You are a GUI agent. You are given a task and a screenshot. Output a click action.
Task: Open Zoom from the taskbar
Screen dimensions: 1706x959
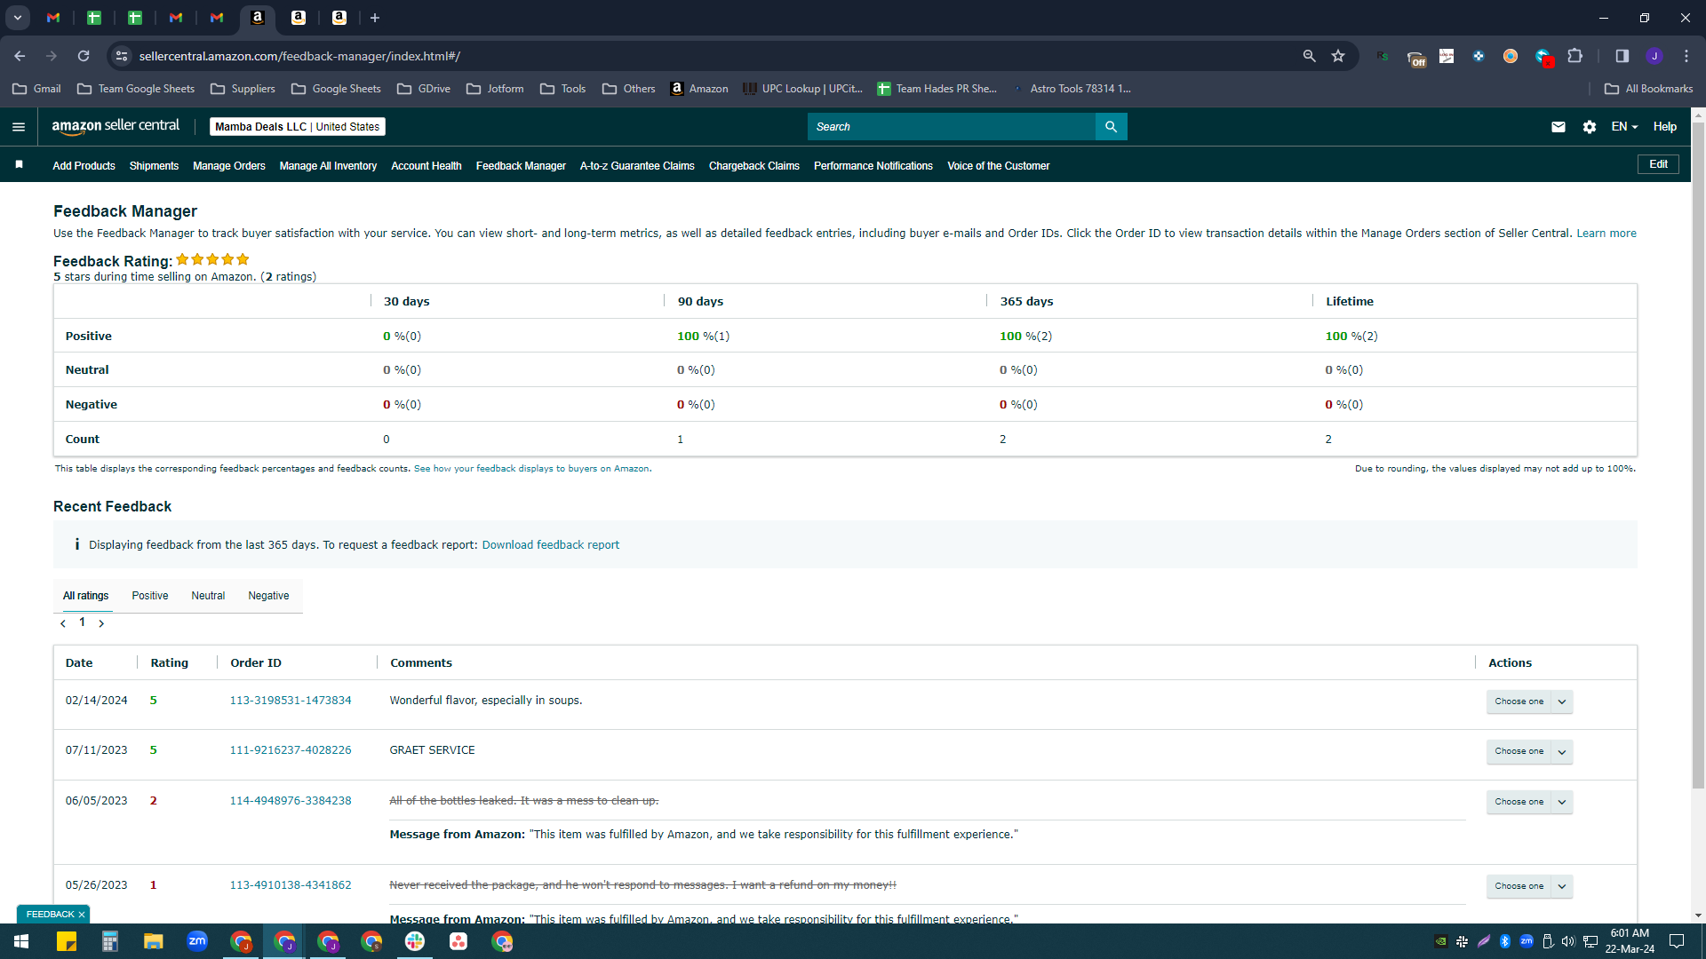coord(197,941)
